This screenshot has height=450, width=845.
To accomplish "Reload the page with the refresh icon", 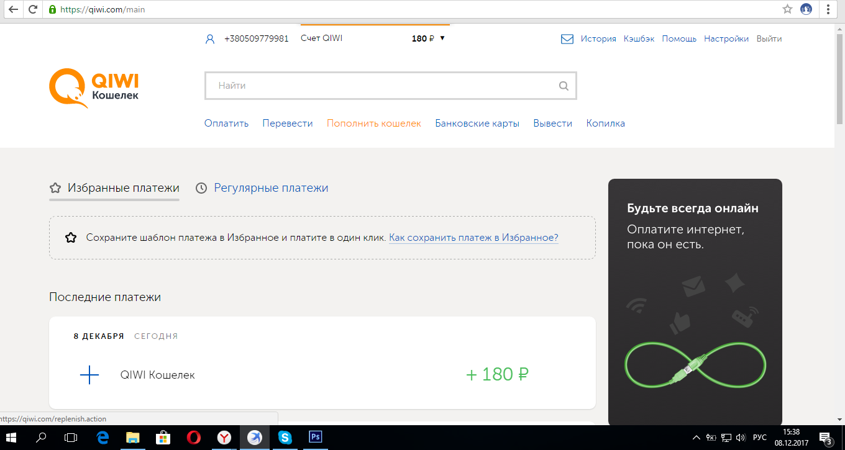I will tap(33, 9).
